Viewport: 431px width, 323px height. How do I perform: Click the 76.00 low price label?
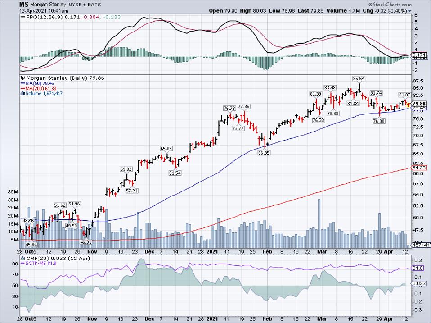tap(379, 121)
